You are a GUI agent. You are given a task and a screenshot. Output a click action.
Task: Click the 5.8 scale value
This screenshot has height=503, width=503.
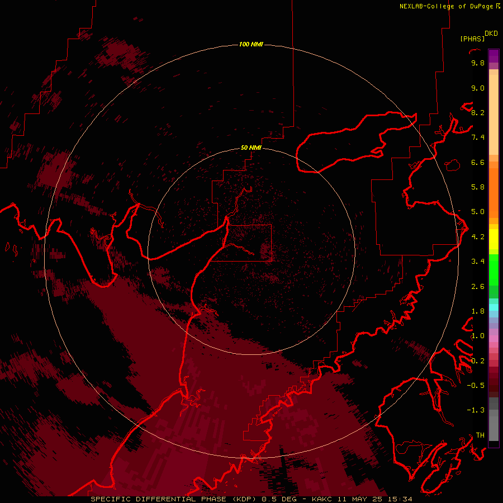tap(478, 187)
